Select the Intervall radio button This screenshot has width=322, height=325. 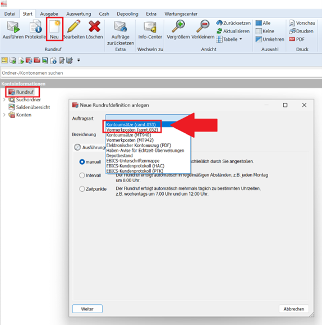[x=82, y=175]
